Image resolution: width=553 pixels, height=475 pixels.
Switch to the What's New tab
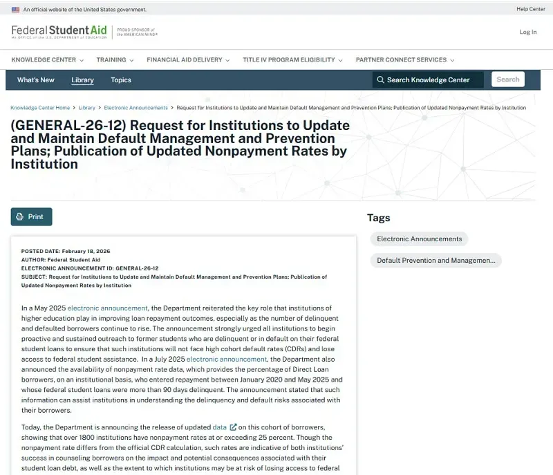[x=36, y=80]
